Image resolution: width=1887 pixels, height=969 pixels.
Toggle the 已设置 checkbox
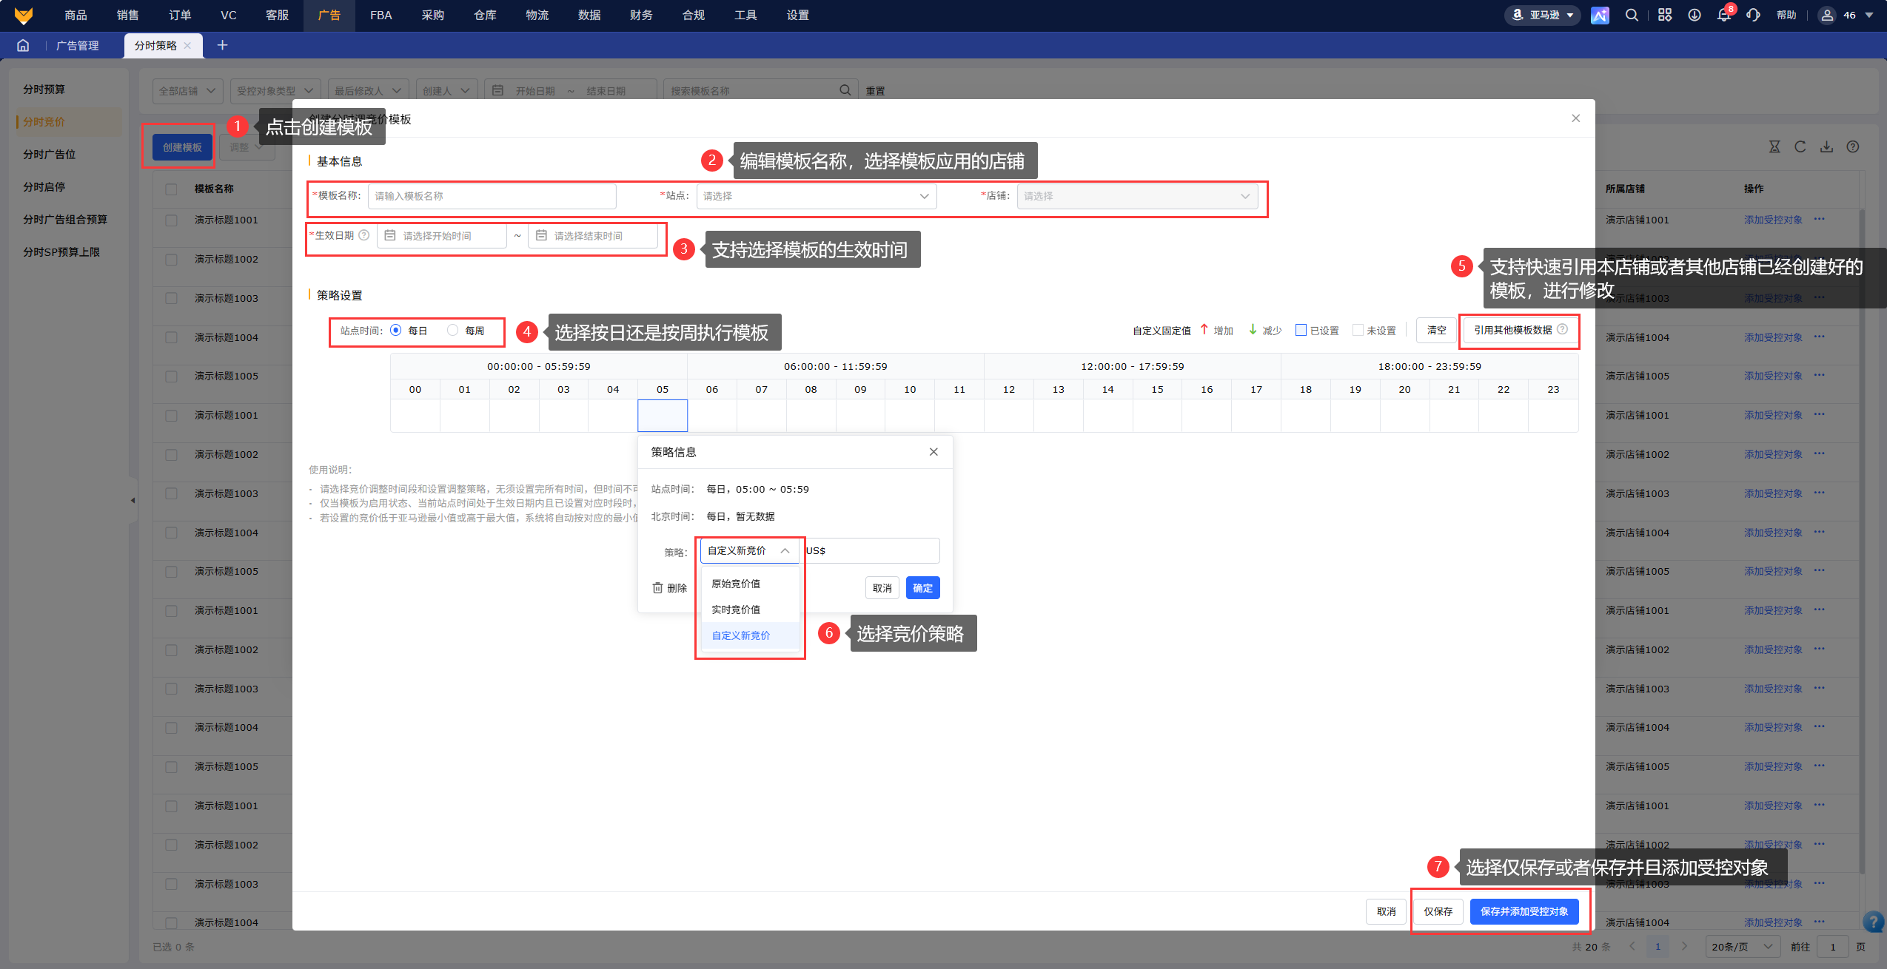pyautogui.click(x=1301, y=331)
